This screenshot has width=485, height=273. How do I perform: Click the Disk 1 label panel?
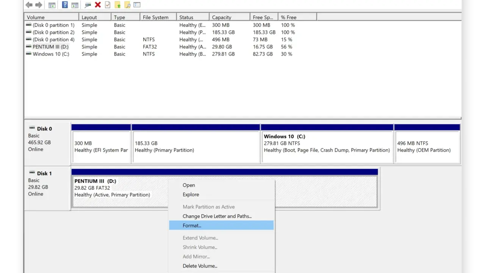point(47,188)
